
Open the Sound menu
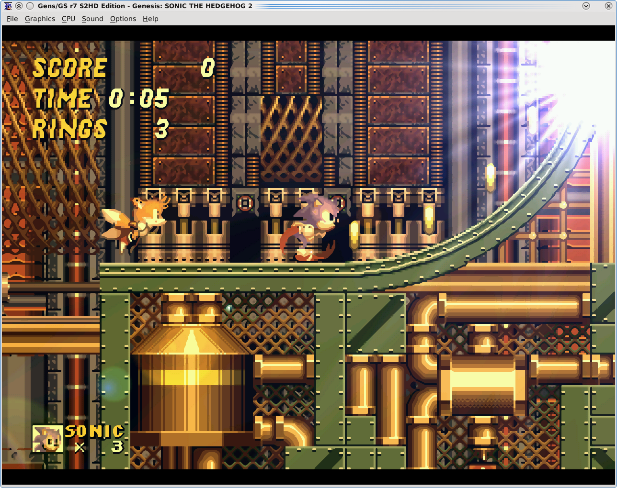pos(92,19)
